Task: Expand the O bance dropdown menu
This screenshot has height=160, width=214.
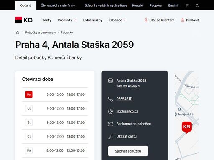Action: [117, 20]
